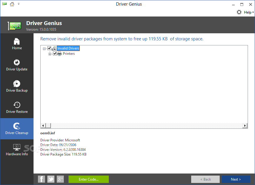Open the Hardware Info section
This screenshot has width=255, height=185.
tap(17, 150)
